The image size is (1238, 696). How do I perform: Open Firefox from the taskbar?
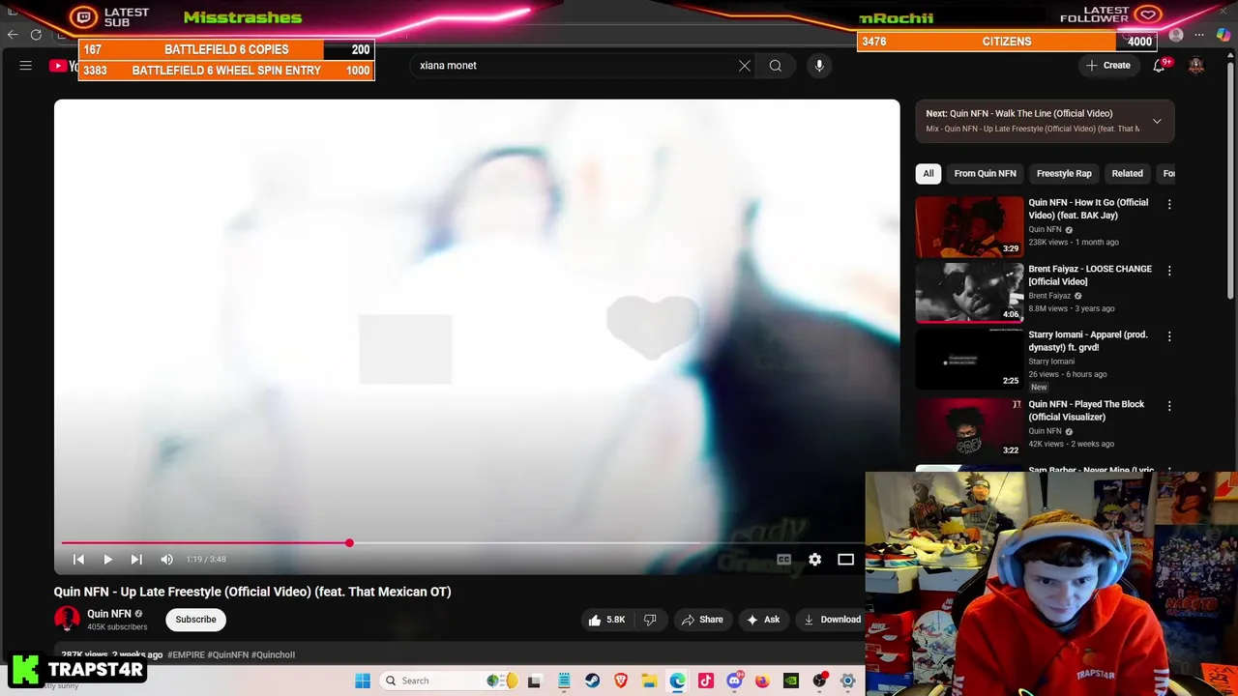tap(762, 681)
